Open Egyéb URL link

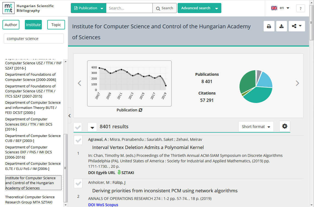(x=106, y=173)
